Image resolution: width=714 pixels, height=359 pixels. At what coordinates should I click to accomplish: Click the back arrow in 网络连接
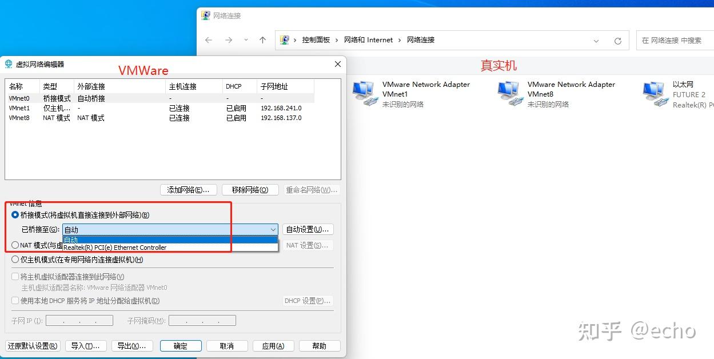pos(209,40)
